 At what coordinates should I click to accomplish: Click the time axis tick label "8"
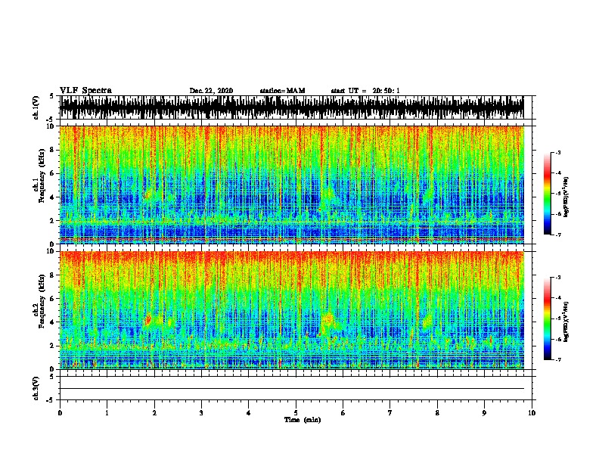437,413
